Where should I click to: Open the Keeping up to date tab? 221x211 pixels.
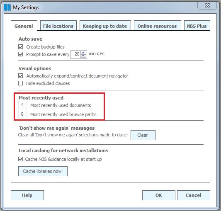[x=105, y=26]
